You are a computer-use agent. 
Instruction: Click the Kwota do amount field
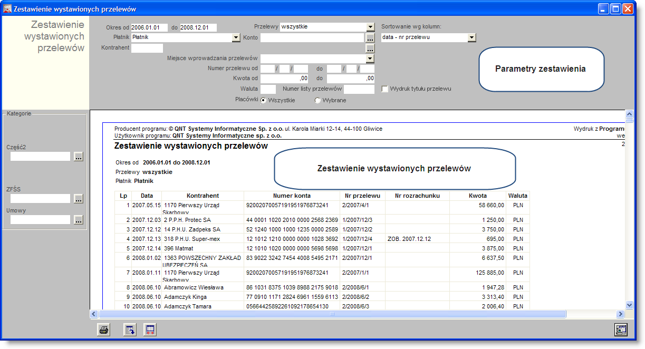pos(351,79)
